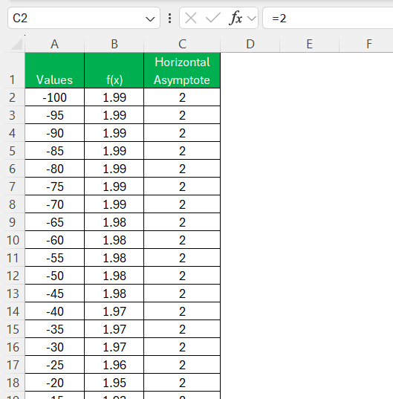Select cell containing -40
Screen dimensions: 393x399
pos(55,311)
